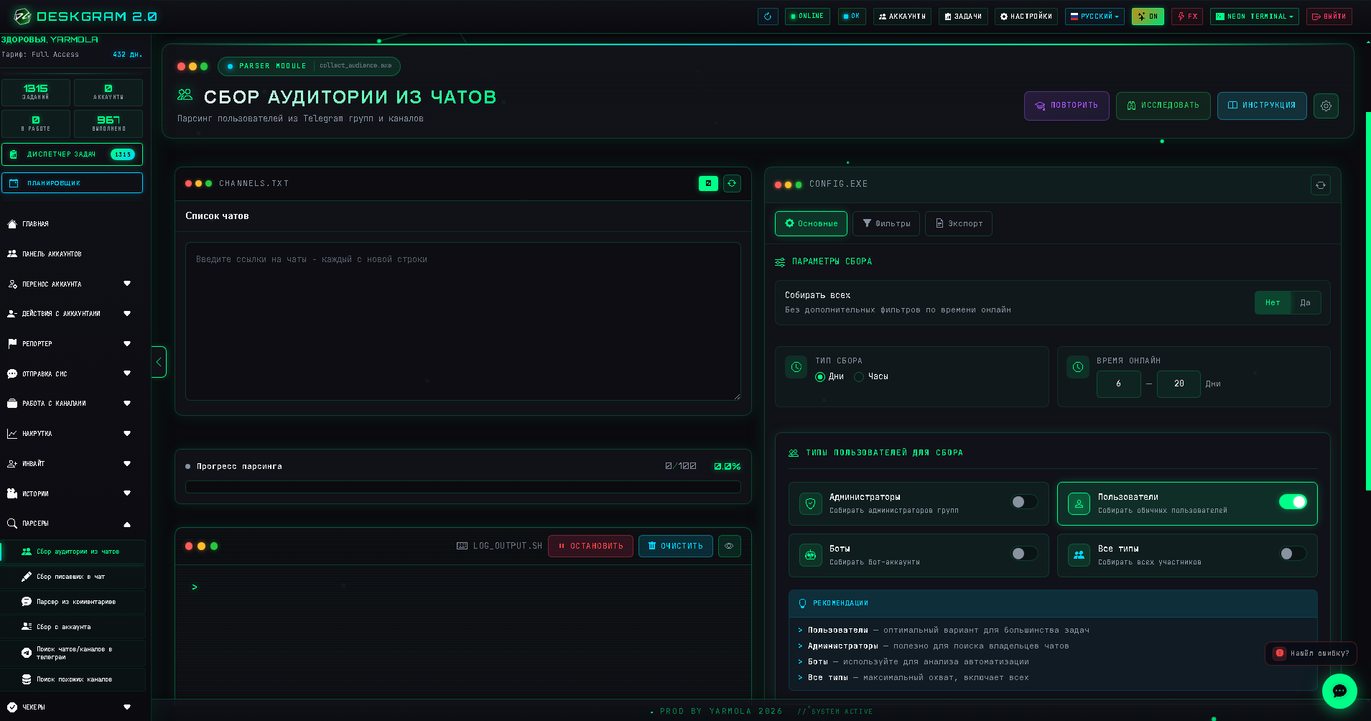
Task: Open the settings gear next to Инструкция
Action: [1326, 106]
